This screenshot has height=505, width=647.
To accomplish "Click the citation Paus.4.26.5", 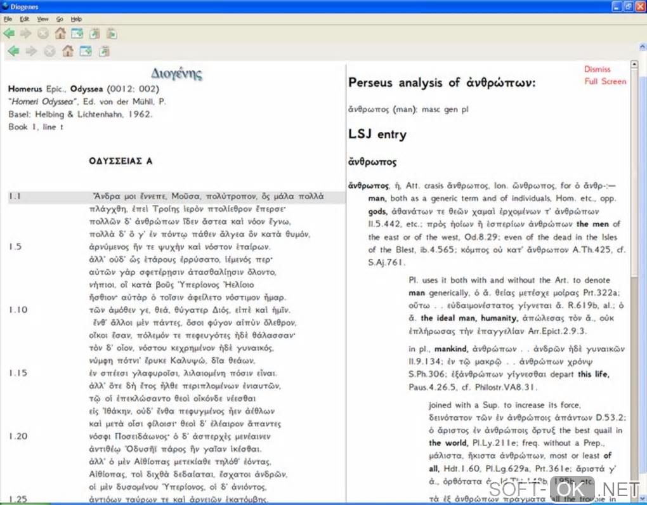I will 433,388.
